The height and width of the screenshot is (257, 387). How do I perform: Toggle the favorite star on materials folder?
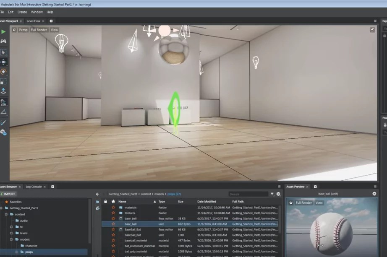pyautogui.click(x=113, y=207)
